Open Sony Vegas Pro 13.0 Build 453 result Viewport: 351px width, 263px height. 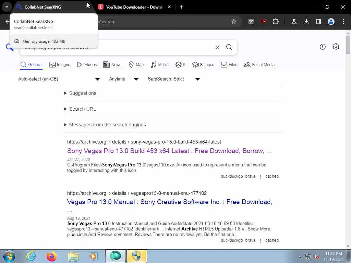click(x=169, y=151)
